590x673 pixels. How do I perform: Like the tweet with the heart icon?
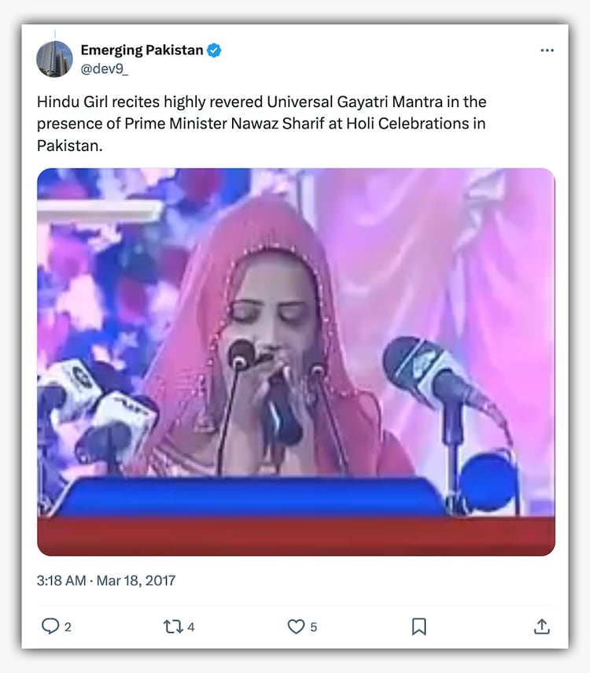pos(295,627)
